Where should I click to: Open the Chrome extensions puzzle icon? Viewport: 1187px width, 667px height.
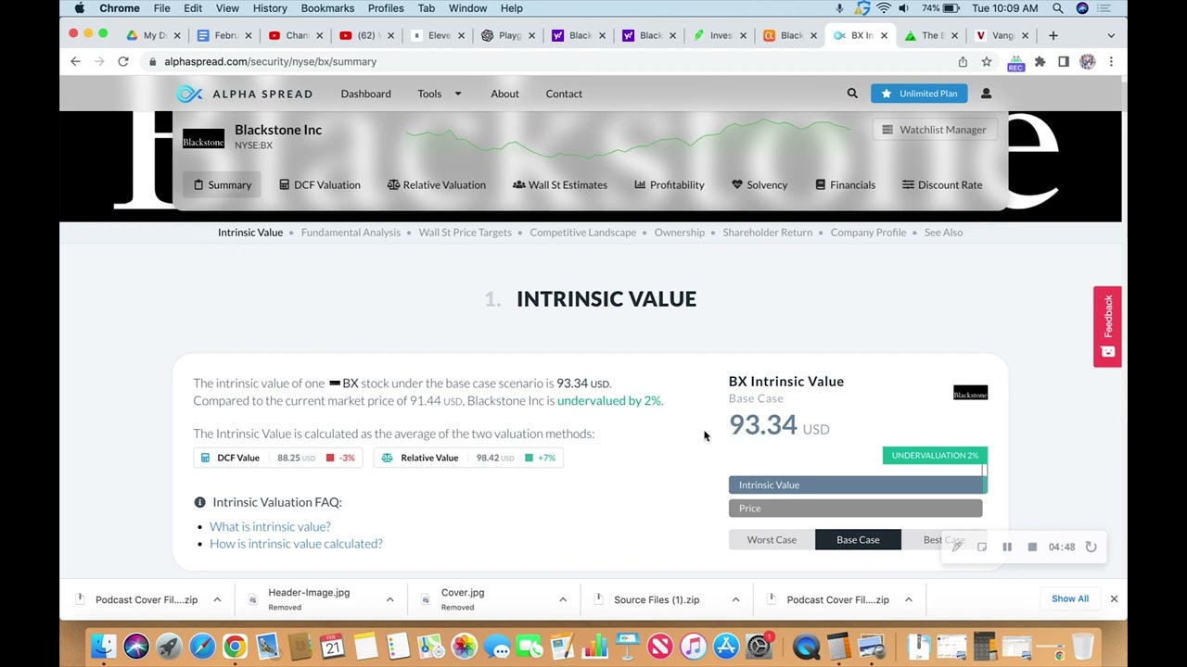(1040, 61)
